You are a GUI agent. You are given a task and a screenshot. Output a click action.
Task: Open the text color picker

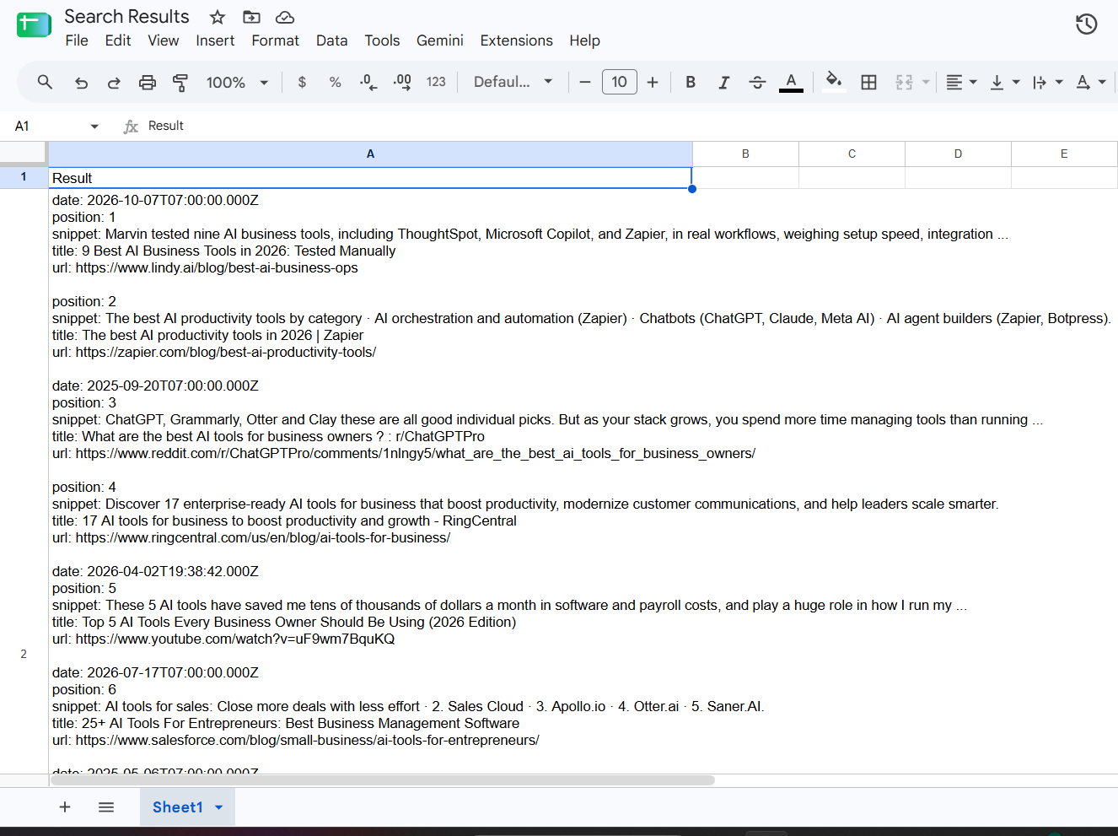791,82
